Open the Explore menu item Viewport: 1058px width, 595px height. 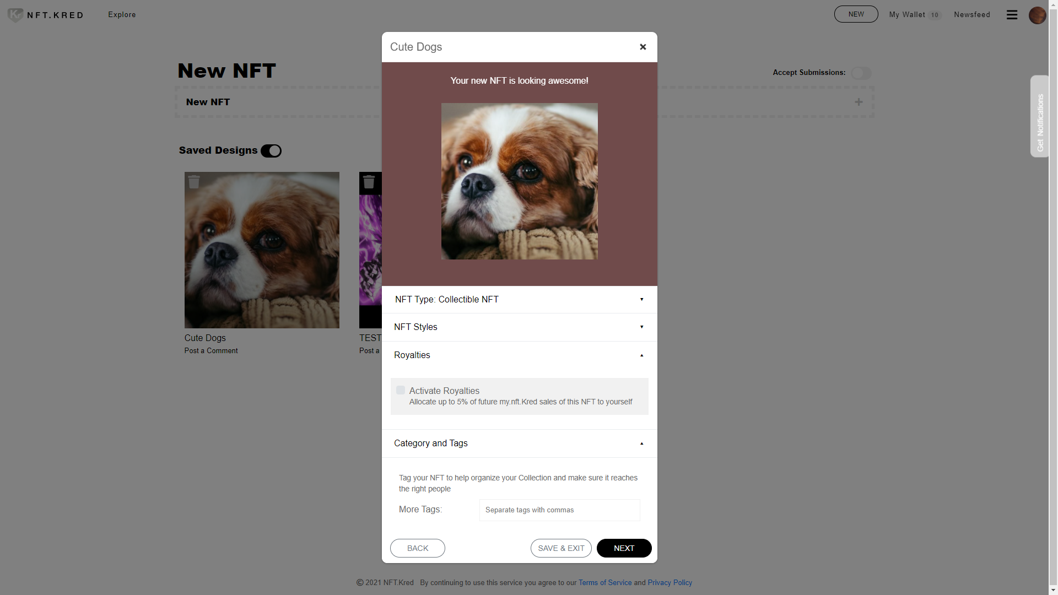click(122, 15)
